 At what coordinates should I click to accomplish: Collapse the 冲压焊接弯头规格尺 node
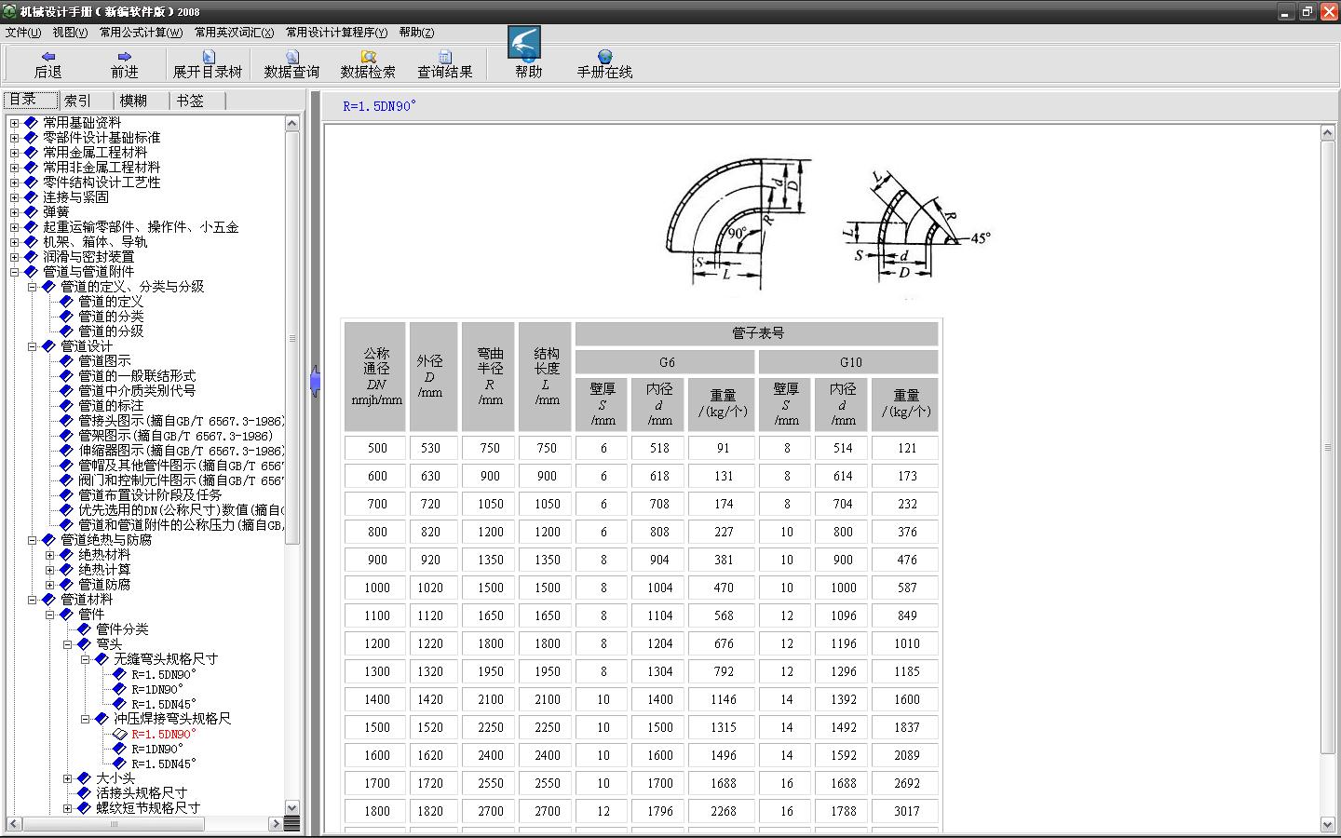point(85,719)
